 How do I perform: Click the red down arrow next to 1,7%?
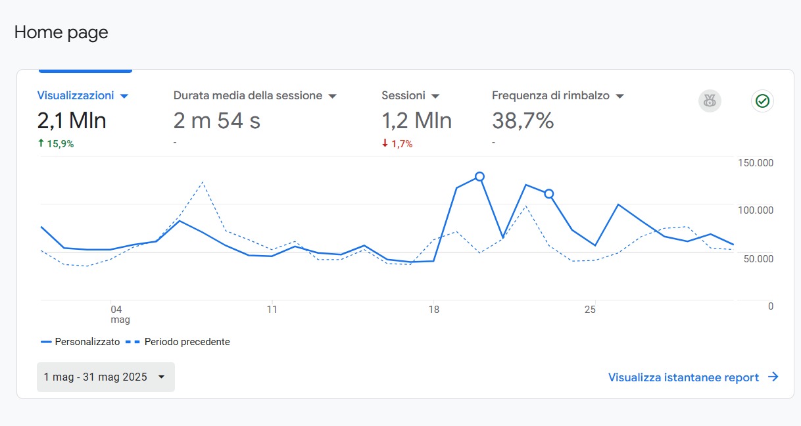click(385, 143)
